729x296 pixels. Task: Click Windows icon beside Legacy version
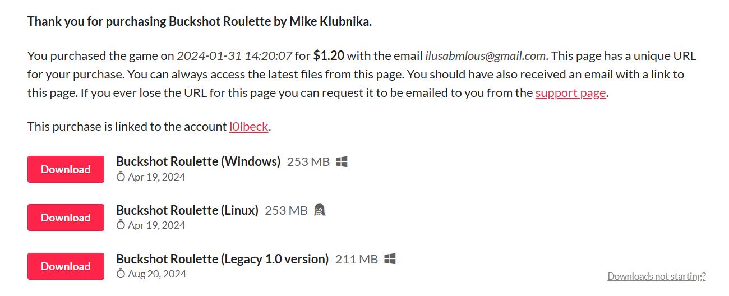click(390, 259)
